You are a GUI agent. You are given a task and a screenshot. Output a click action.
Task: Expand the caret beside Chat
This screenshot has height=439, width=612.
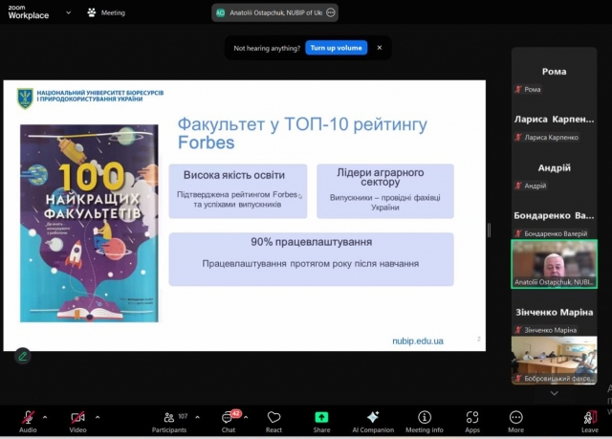[246, 417]
